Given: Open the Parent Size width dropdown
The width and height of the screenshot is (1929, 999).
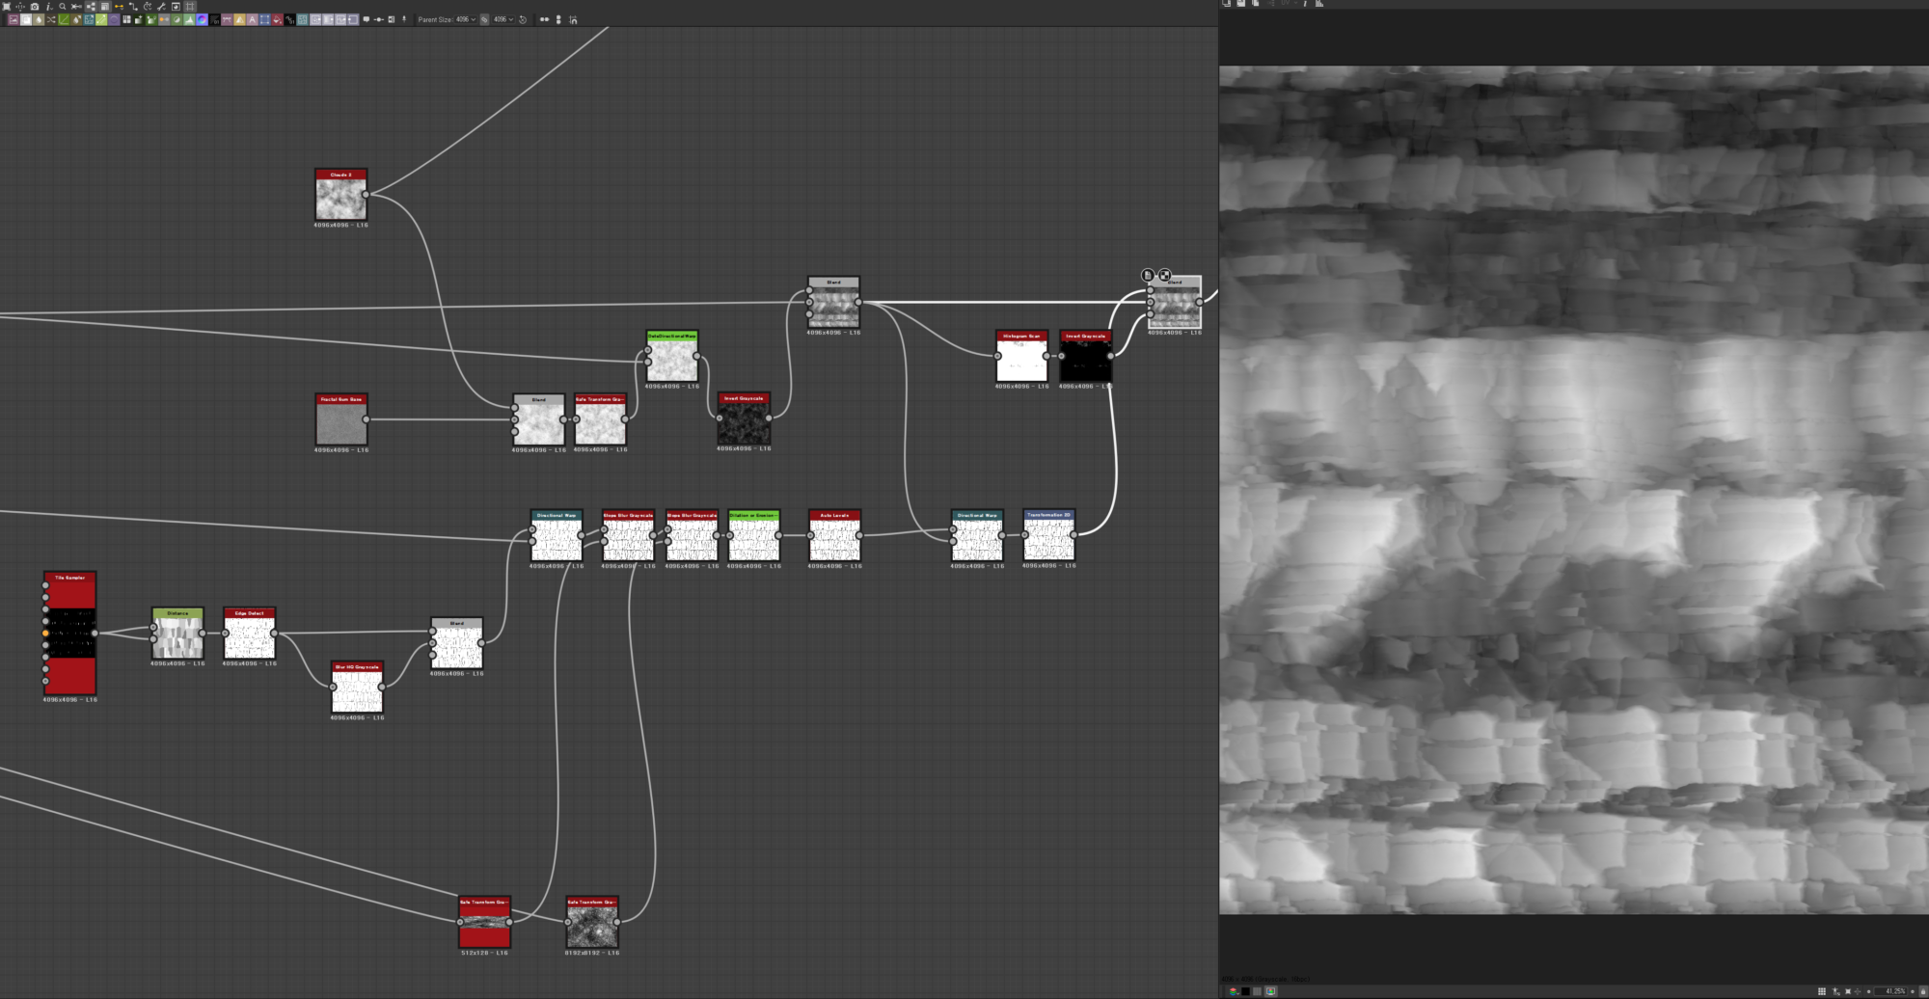Looking at the screenshot, I should point(466,19).
